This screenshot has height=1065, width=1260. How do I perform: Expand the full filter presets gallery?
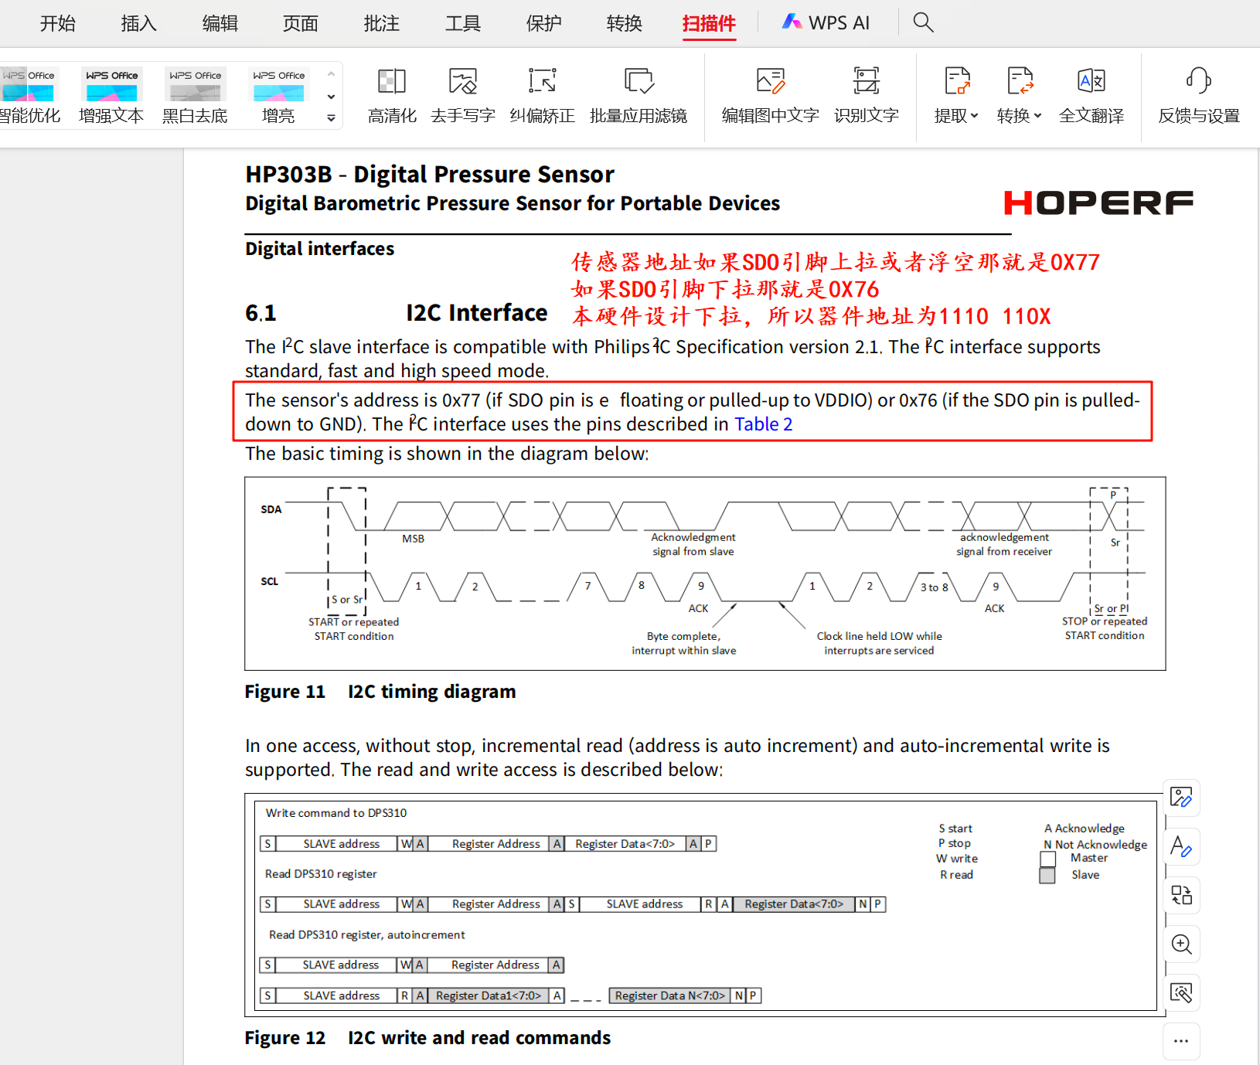pyautogui.click(x=331, y=118)
